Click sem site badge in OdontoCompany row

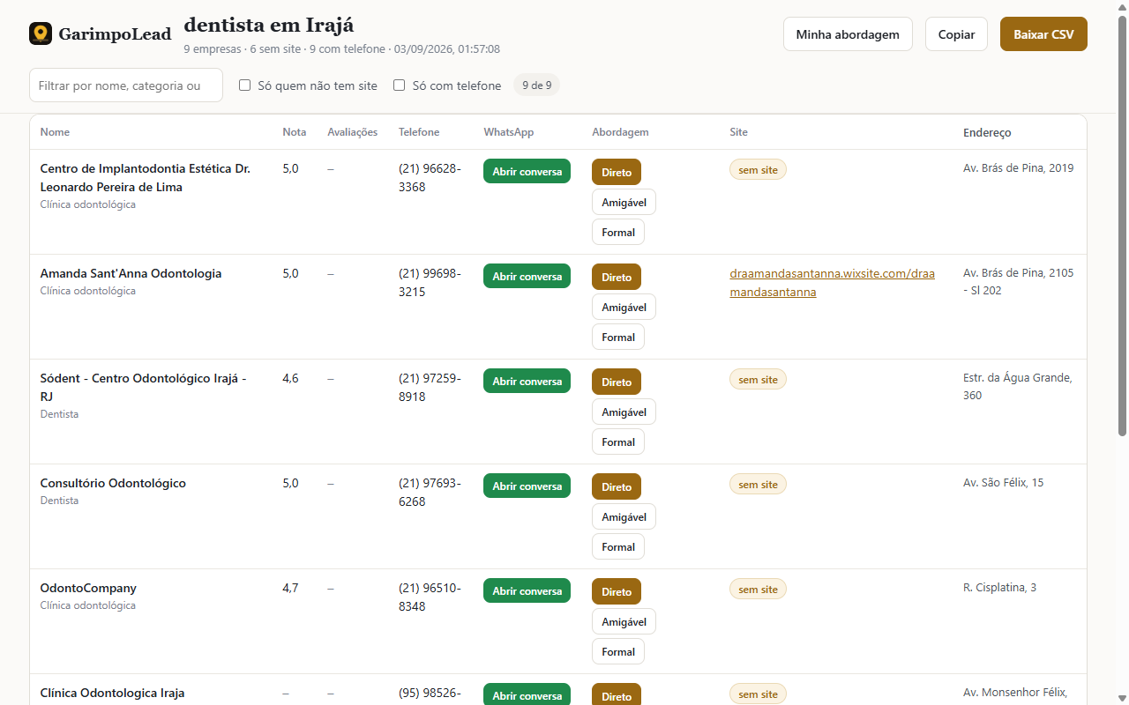point(758,589)
